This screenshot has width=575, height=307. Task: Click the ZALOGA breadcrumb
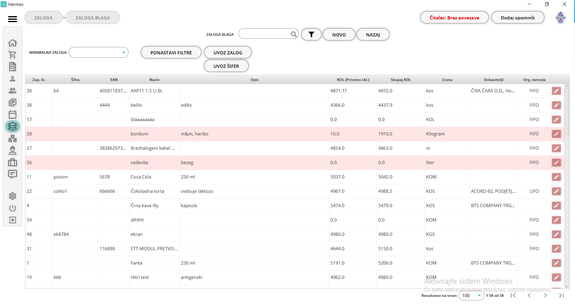coord(43,18)
